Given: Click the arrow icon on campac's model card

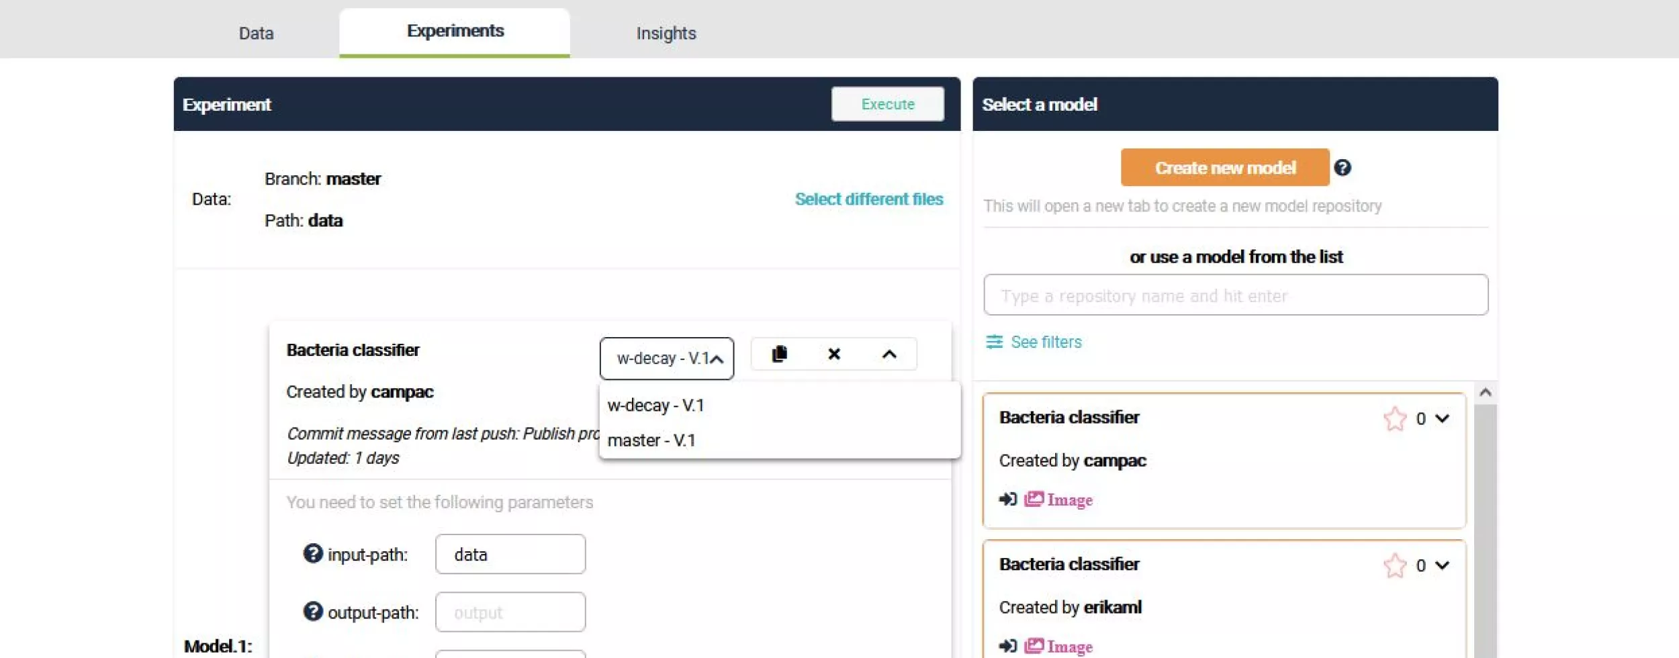Looking at the screenshot, I should 1007,500.
